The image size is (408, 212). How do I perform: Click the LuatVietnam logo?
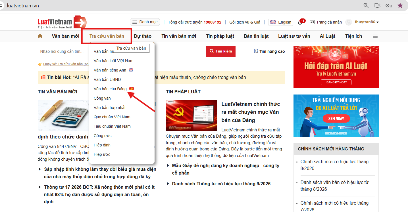coord(62,22)
